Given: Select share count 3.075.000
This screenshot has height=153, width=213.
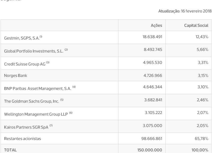Looking at the screenshot, I should 152,126.
